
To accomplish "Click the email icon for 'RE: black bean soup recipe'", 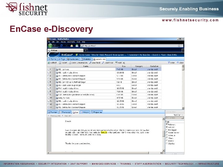I will point(57,85).
